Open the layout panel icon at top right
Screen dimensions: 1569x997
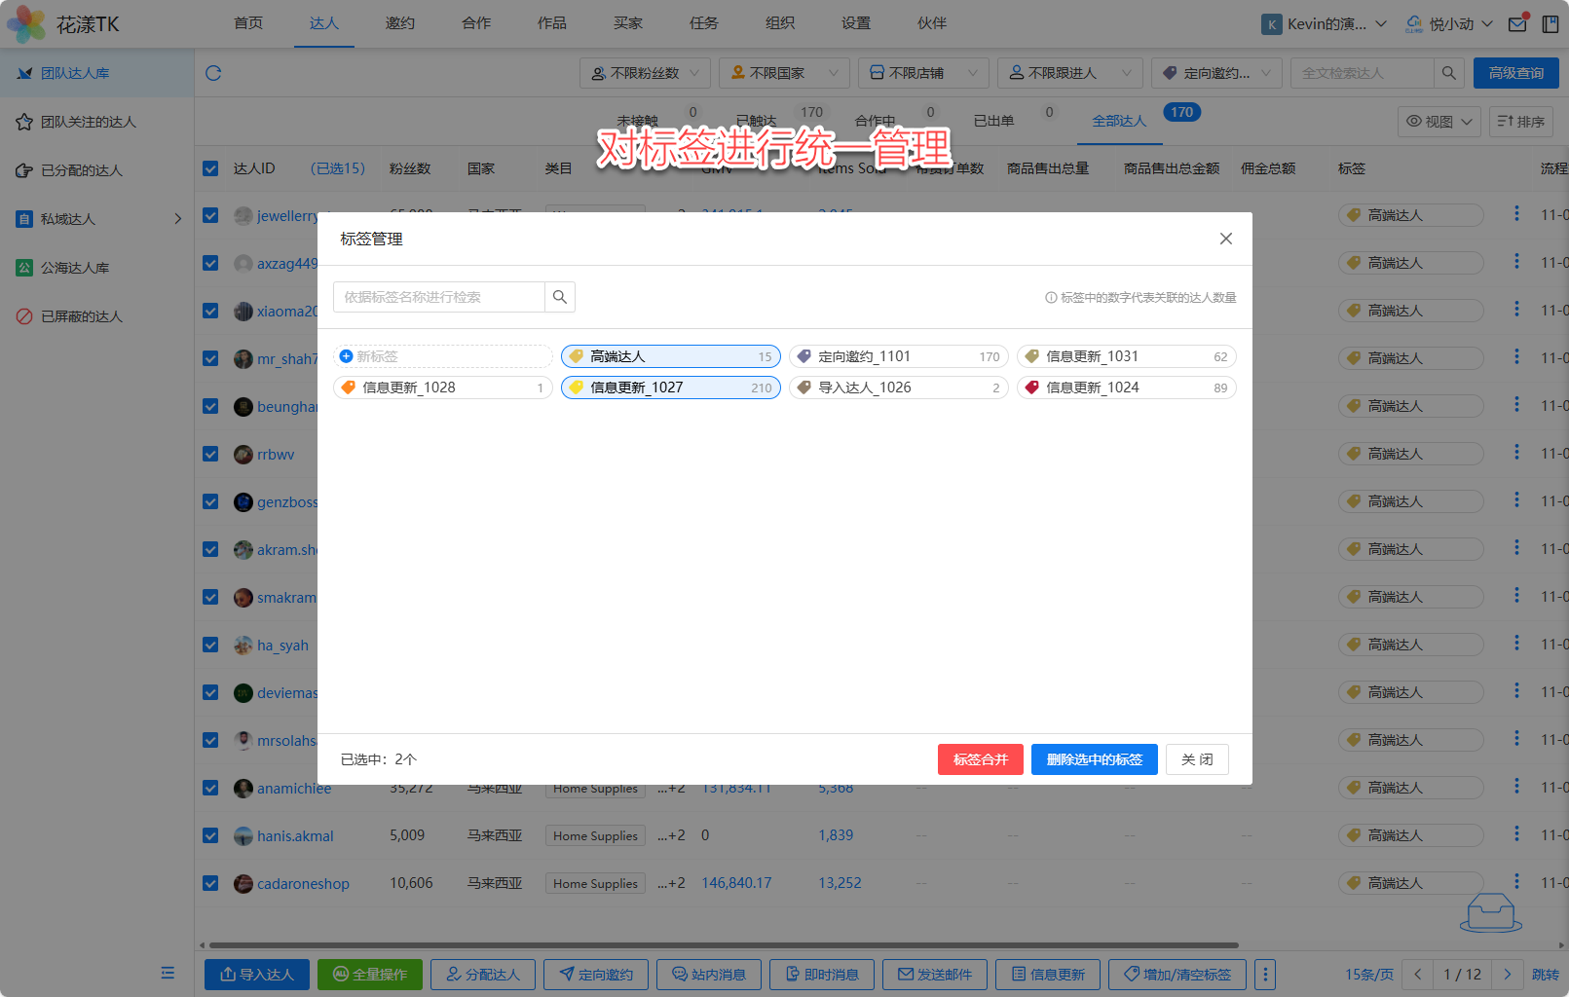(1550, 24)
